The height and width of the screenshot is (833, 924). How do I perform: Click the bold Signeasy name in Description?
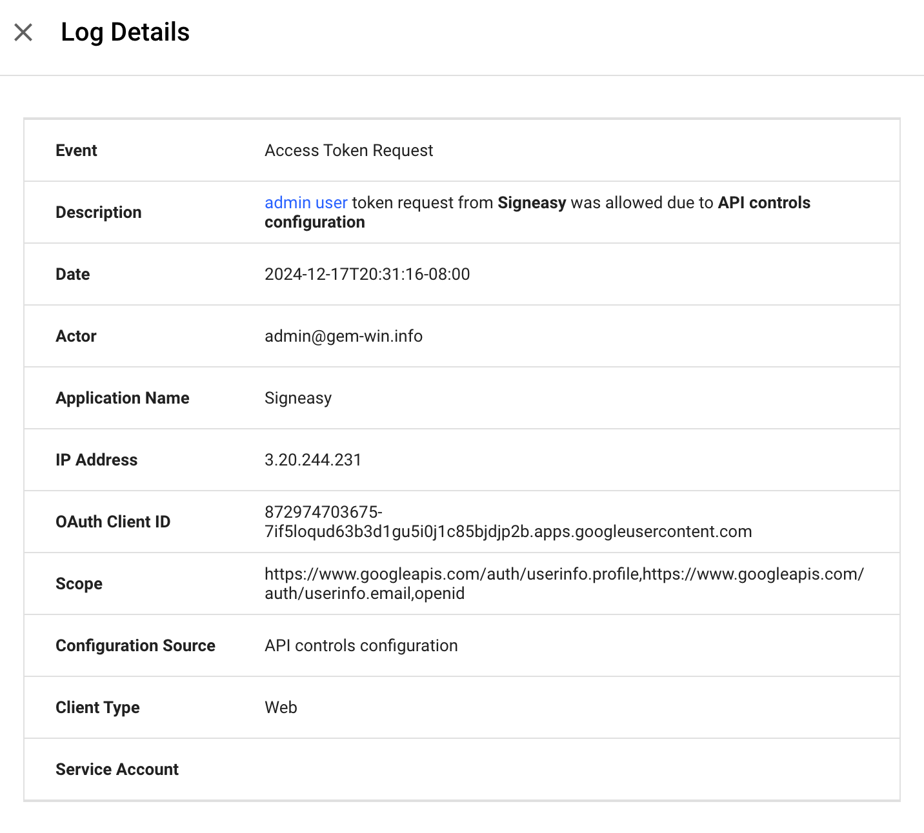pyautogui.click(x=531, y=203)
